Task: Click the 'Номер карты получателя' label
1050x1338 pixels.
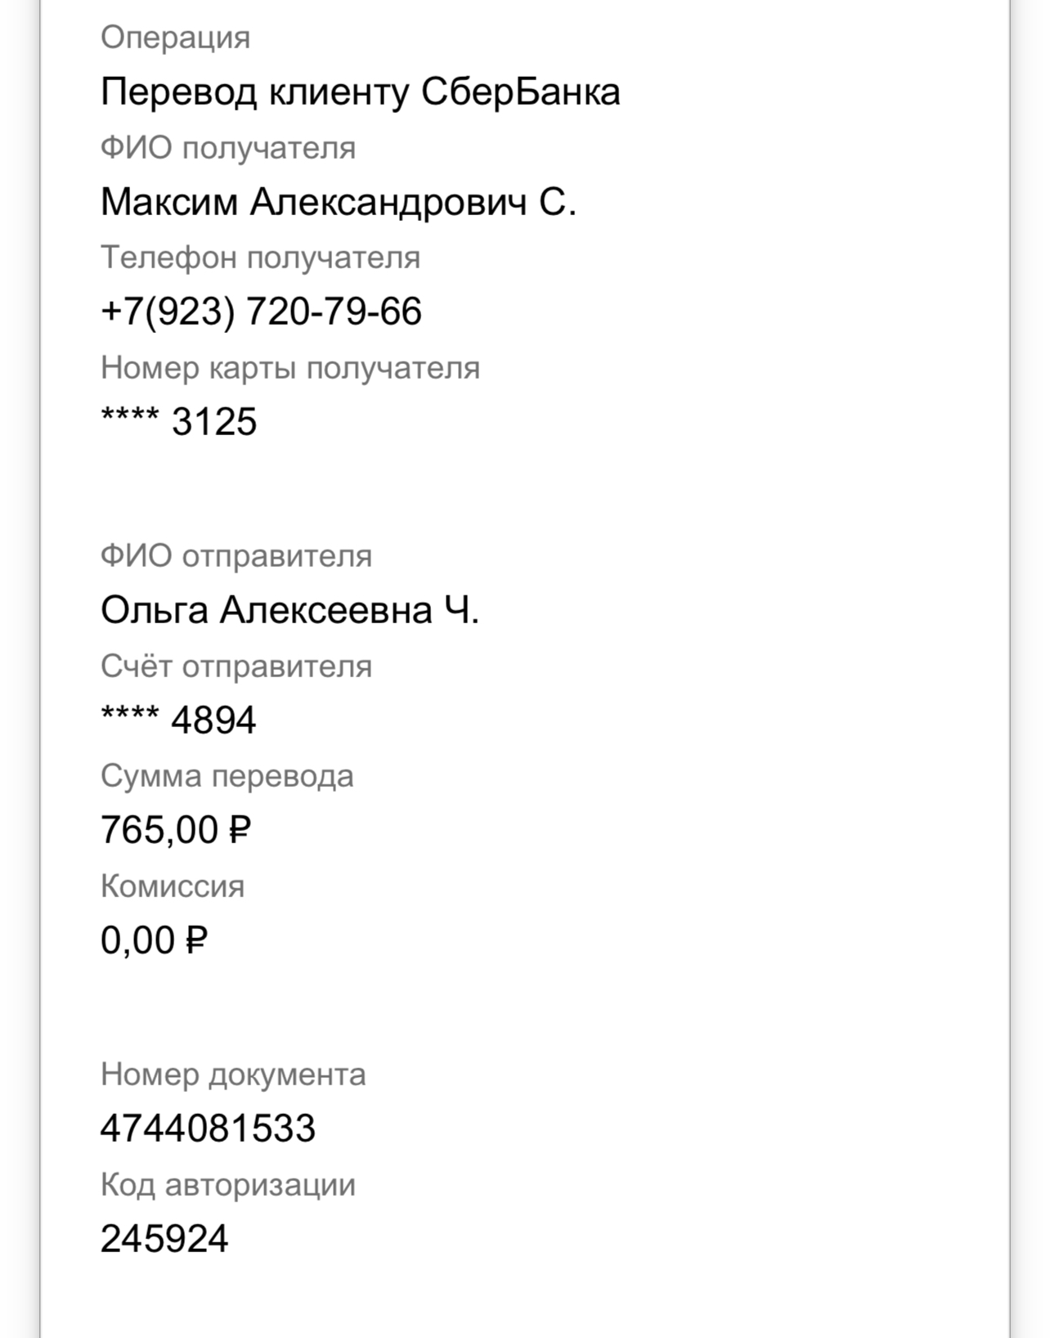Action: 290,369
